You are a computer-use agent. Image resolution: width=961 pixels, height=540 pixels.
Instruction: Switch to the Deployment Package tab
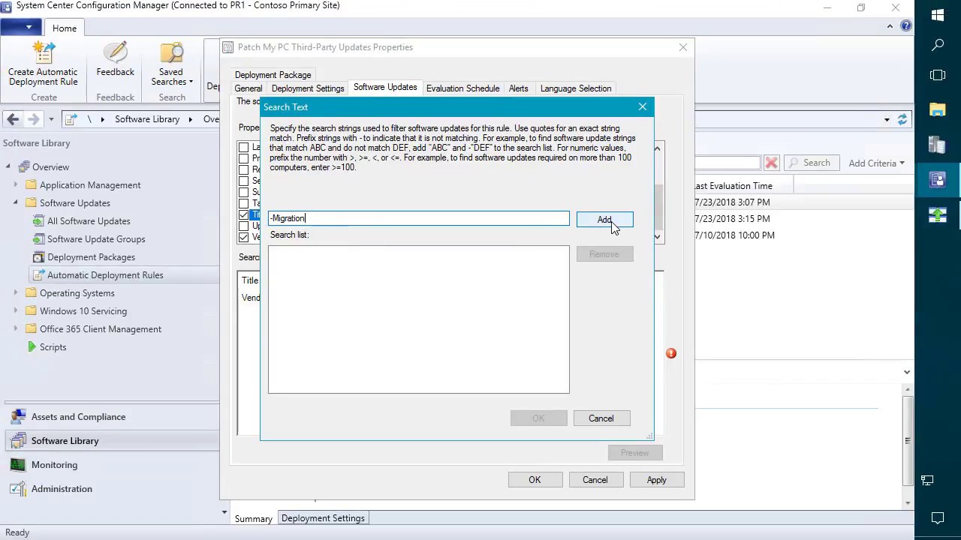pos(273,75)
